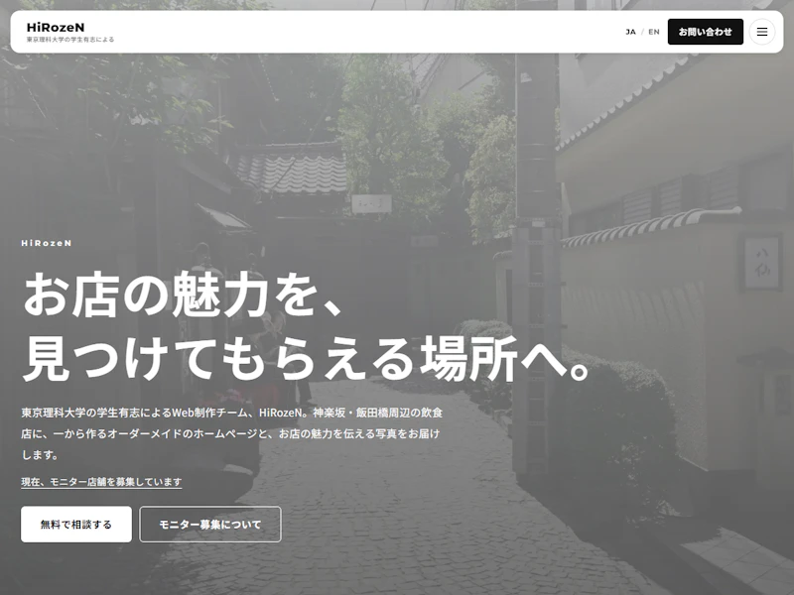Click the headline line 見つけてもらえる場所へ。
Image resolution: width=794 pixels, height=595 pixels.
(x=307, y=359)
